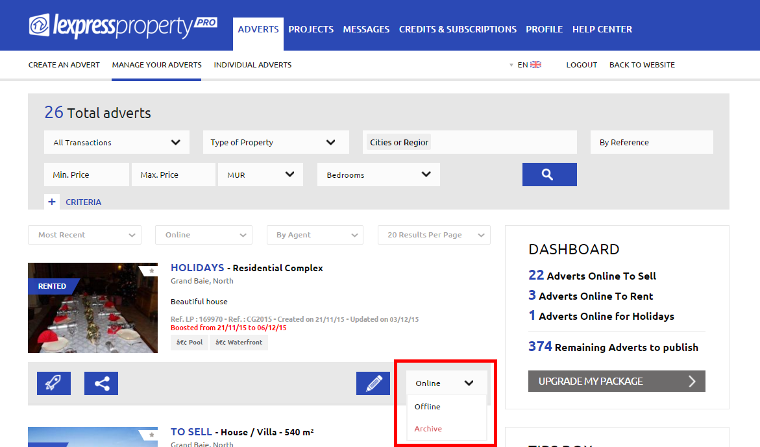Open the Type of Property dropdown

tap(276, 142)
